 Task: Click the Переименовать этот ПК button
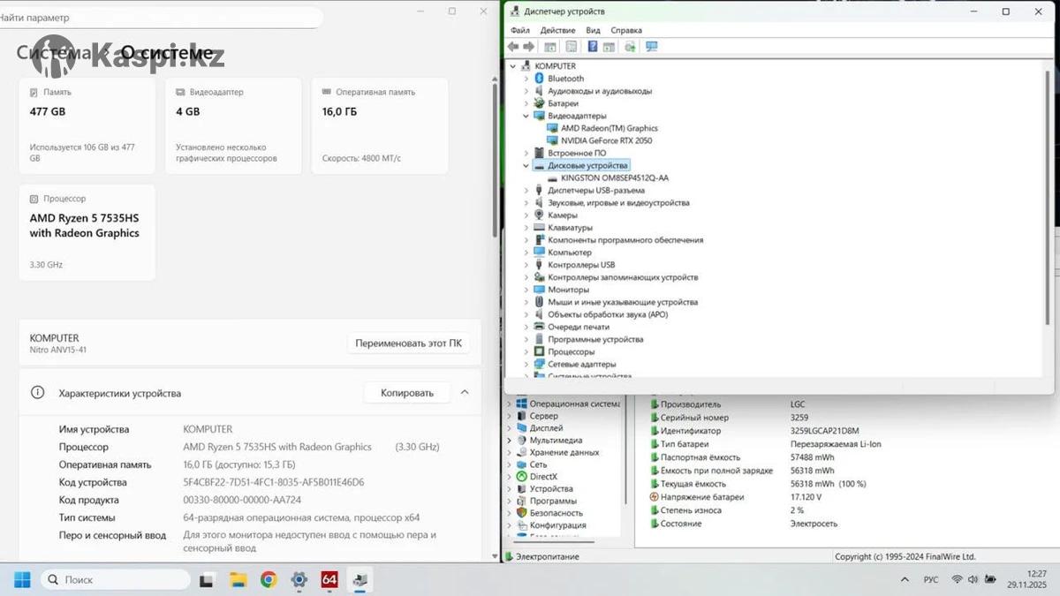[407, 343]
